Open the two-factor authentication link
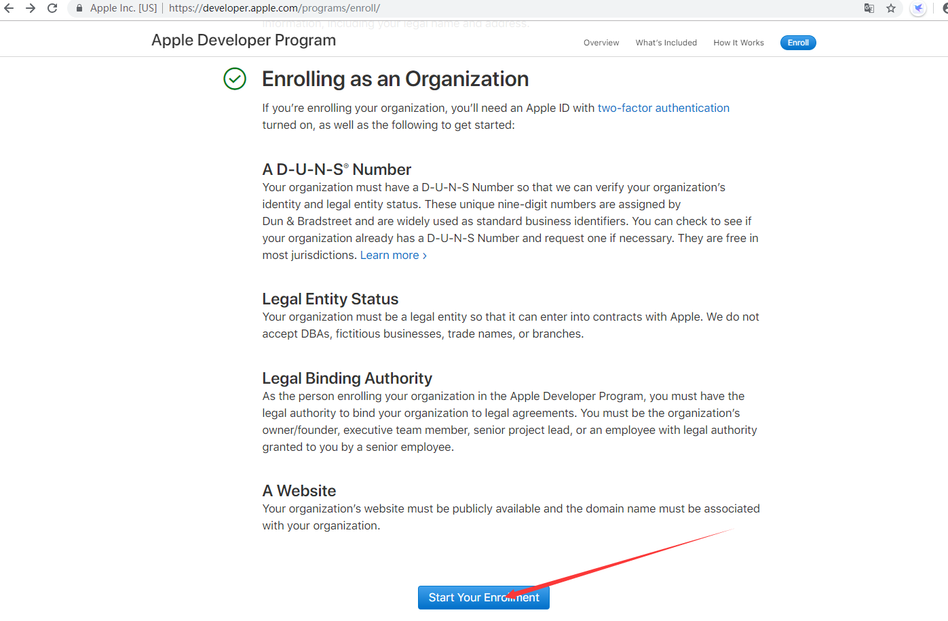Viewport: 948px width, 621px height. click(x=664, y=108)
